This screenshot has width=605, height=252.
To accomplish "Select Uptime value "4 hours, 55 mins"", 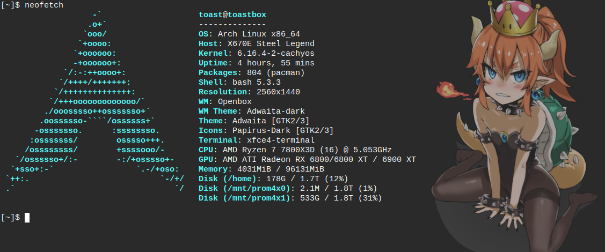I will coord(276,63).
